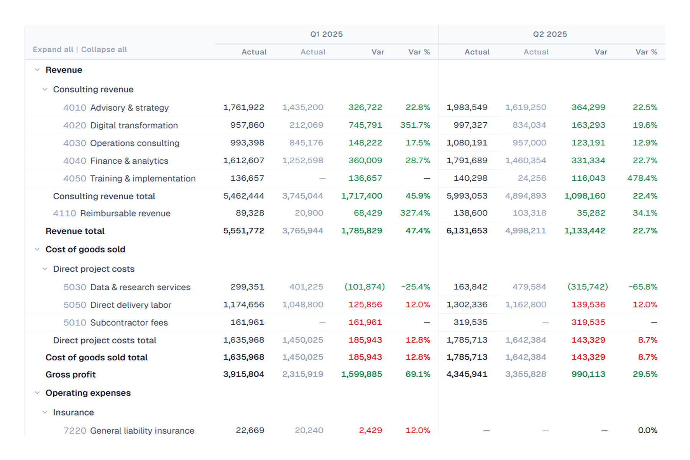This screenshot has width=690, height=460.
Task: Click the -65.8% variance cell
Action: click(x=643, y=287)
